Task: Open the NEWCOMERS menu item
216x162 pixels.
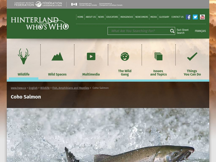Action: point(141,17)
